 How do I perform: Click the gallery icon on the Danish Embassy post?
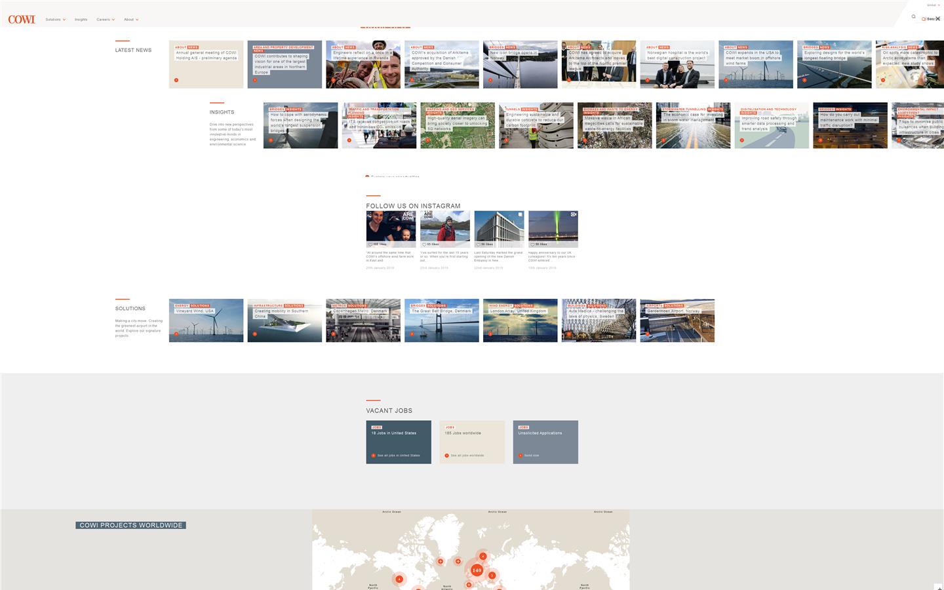coord(520,214)
